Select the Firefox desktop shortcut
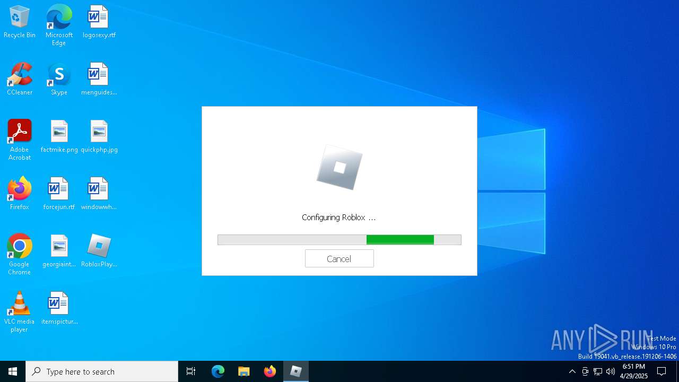Viewport: 679px width, 382px height. pyautogui.click(x=20, y=194)
